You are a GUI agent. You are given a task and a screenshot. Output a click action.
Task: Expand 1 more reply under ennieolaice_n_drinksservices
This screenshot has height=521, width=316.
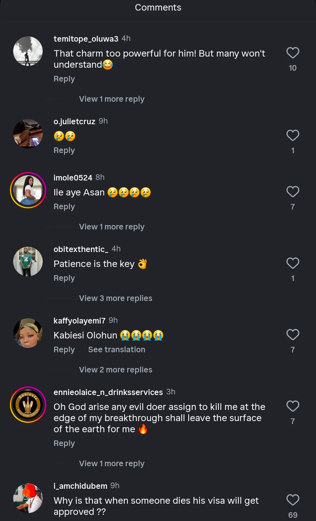(111, 464)
